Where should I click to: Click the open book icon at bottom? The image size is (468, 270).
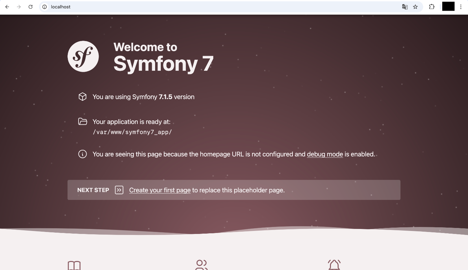click(74, 266)
